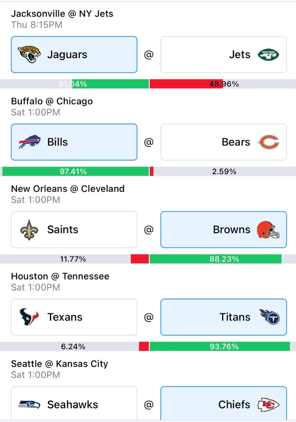The width and height of the screenshot is (296, 422).
Task: Choose Saints over the Browns
Action: (74, 229)
